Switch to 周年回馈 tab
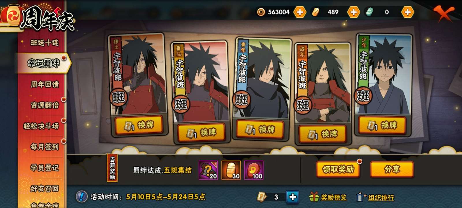This screenshot has width=462, height=208. (x=44, y=84)
